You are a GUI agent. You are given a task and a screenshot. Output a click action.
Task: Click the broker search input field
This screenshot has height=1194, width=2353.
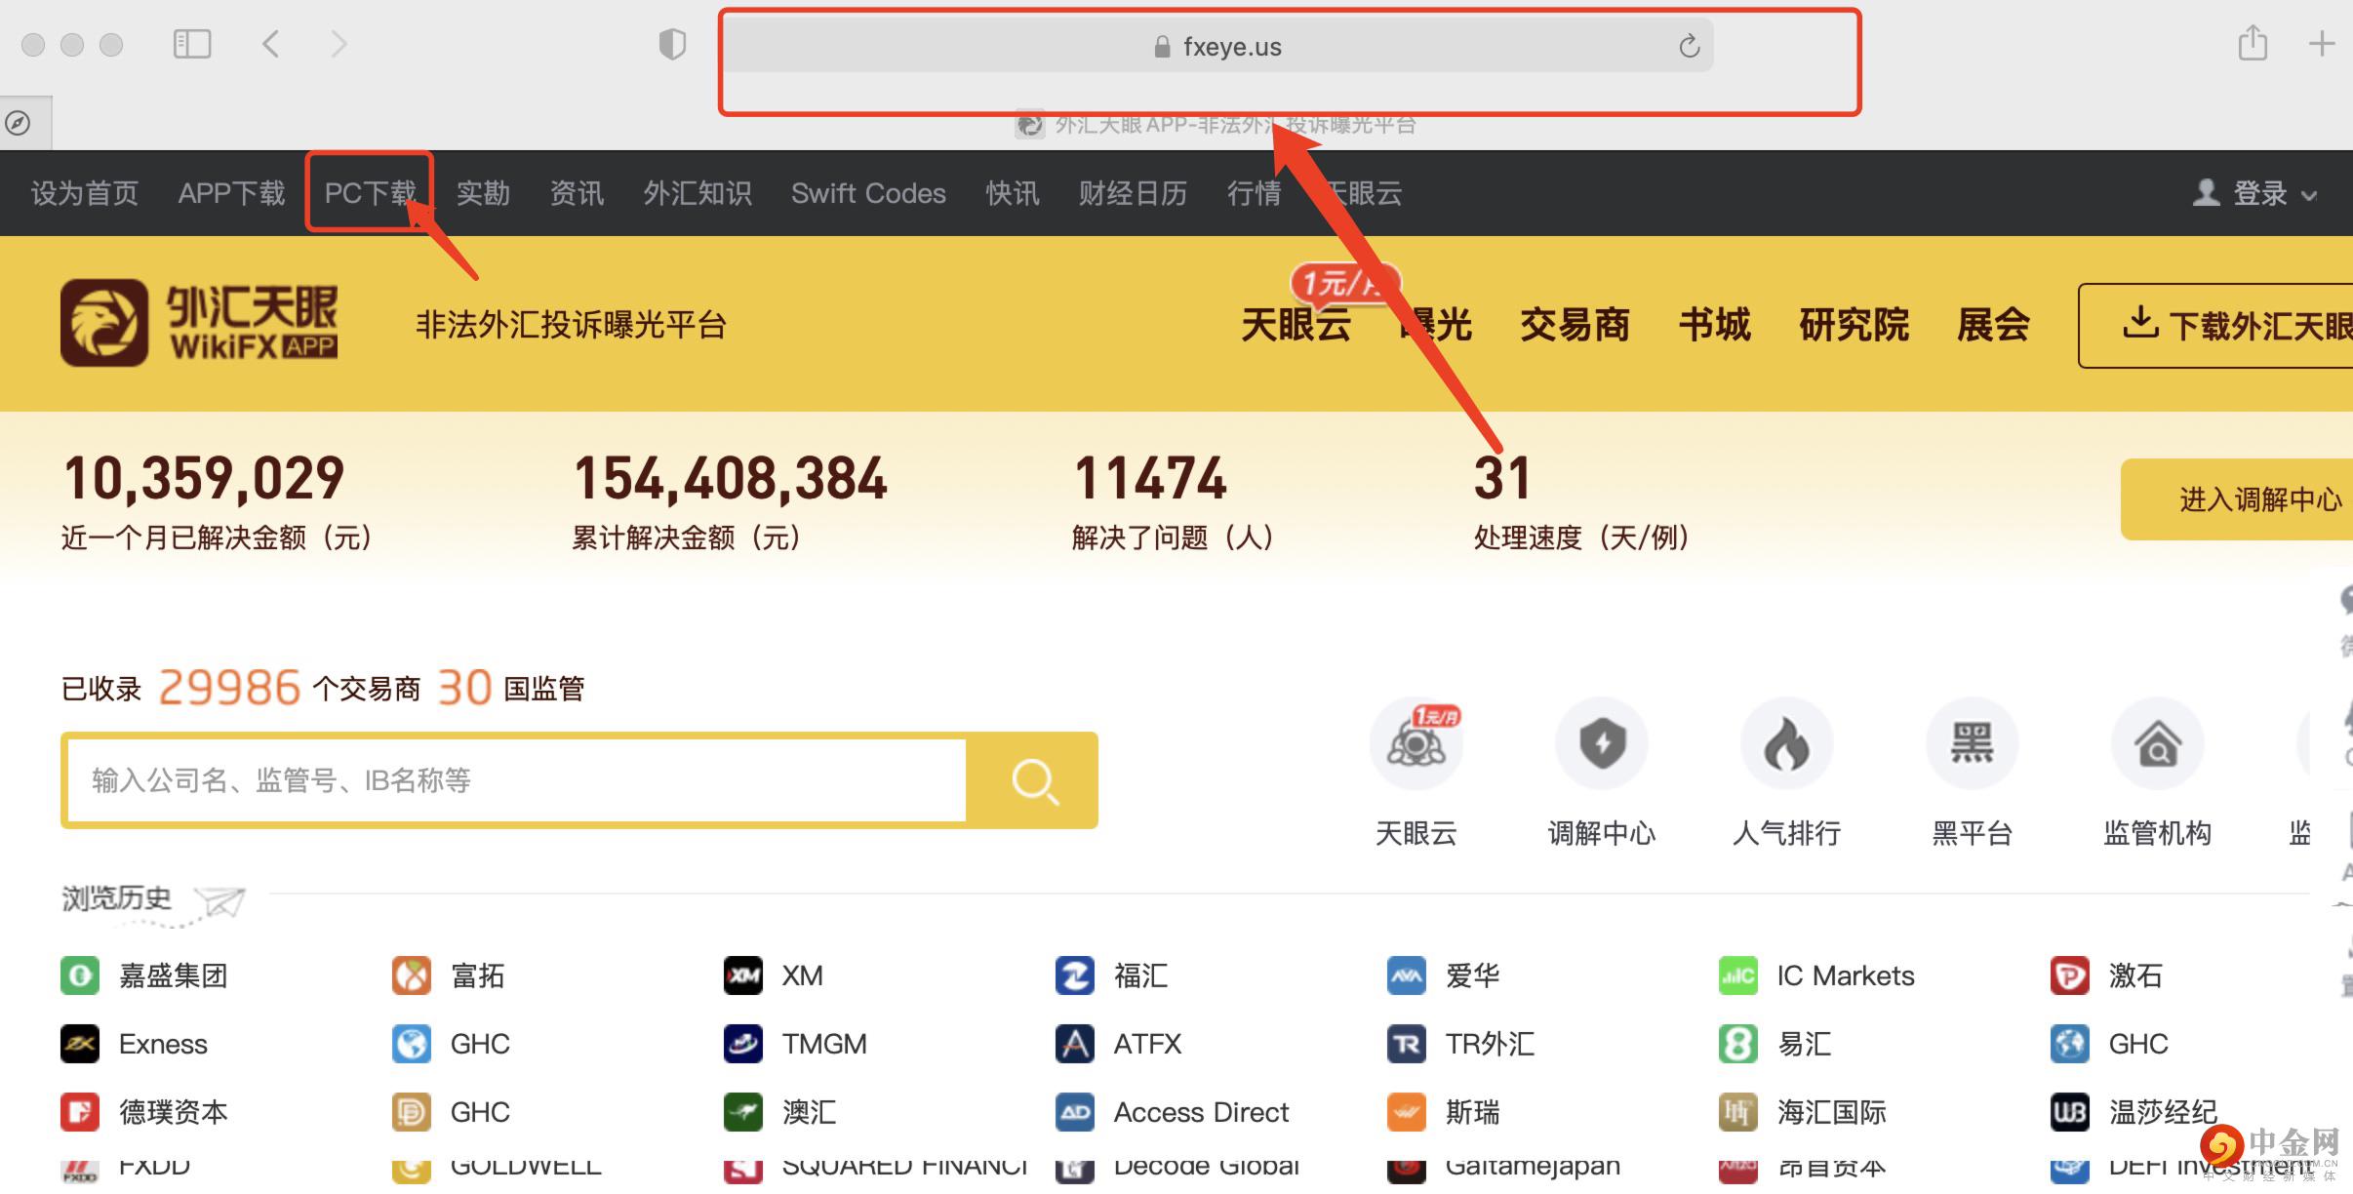point(507,780)
